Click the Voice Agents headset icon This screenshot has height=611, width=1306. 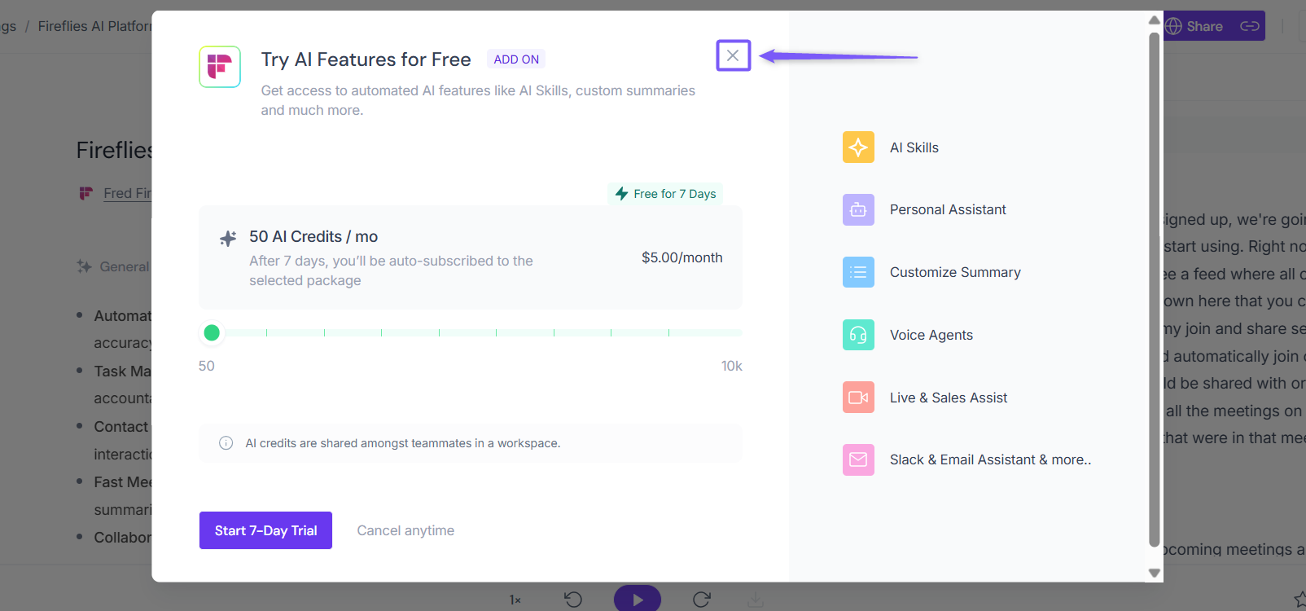coord(858,335)
